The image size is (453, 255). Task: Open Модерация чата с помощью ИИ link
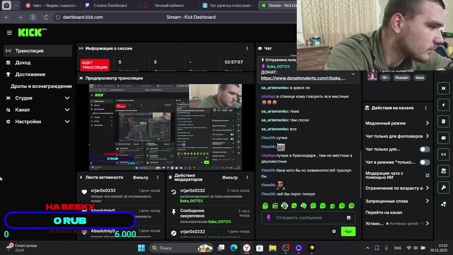tap(397, 175)
